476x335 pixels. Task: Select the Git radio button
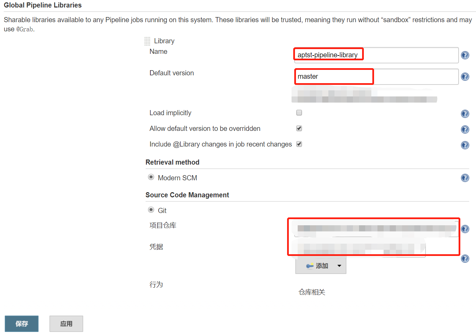tap(151, 210)
